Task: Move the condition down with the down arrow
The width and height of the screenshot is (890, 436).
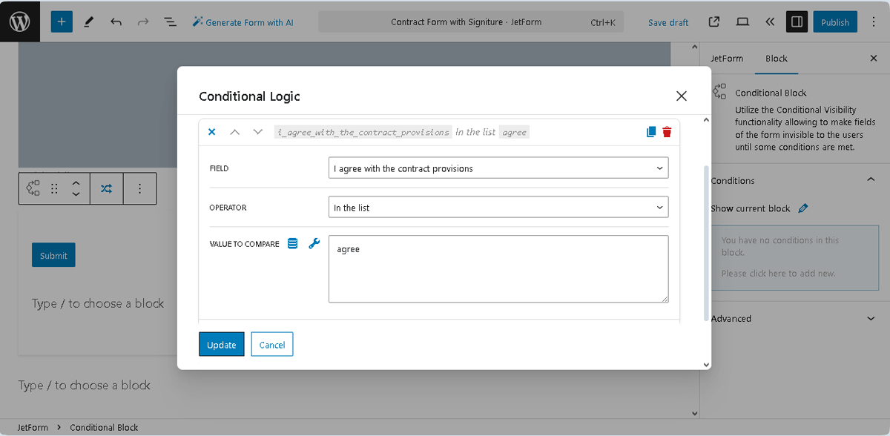Action: point(257,131)
